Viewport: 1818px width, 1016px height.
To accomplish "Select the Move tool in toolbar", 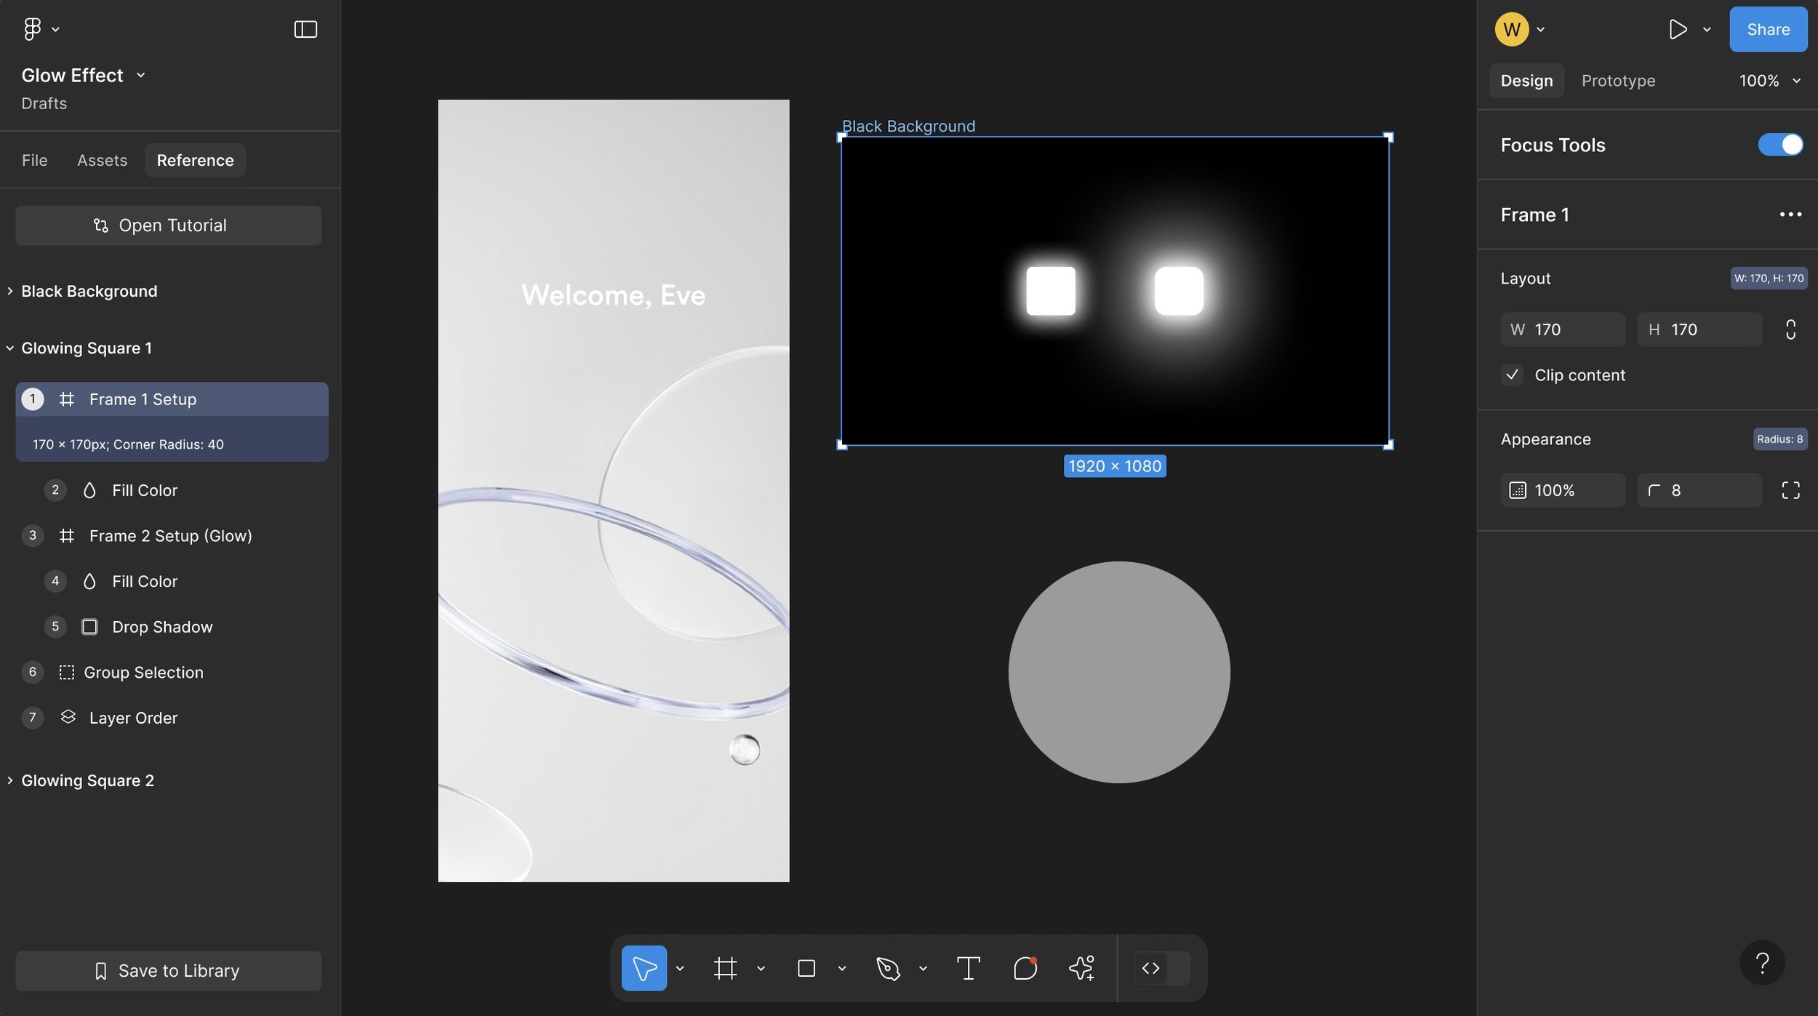I will pyautogui.click(x=644, y=968).
